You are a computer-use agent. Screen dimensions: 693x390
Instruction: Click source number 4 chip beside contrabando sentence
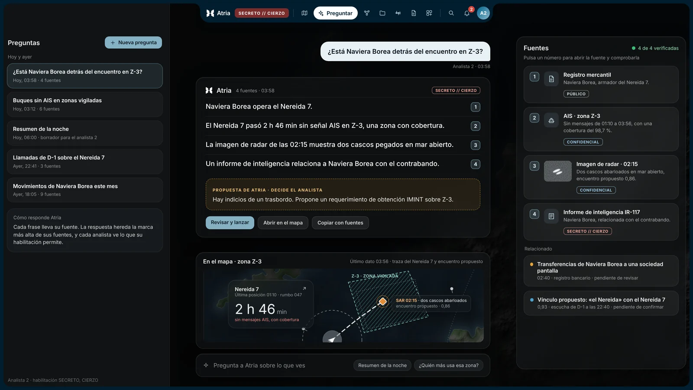(476, 164)
